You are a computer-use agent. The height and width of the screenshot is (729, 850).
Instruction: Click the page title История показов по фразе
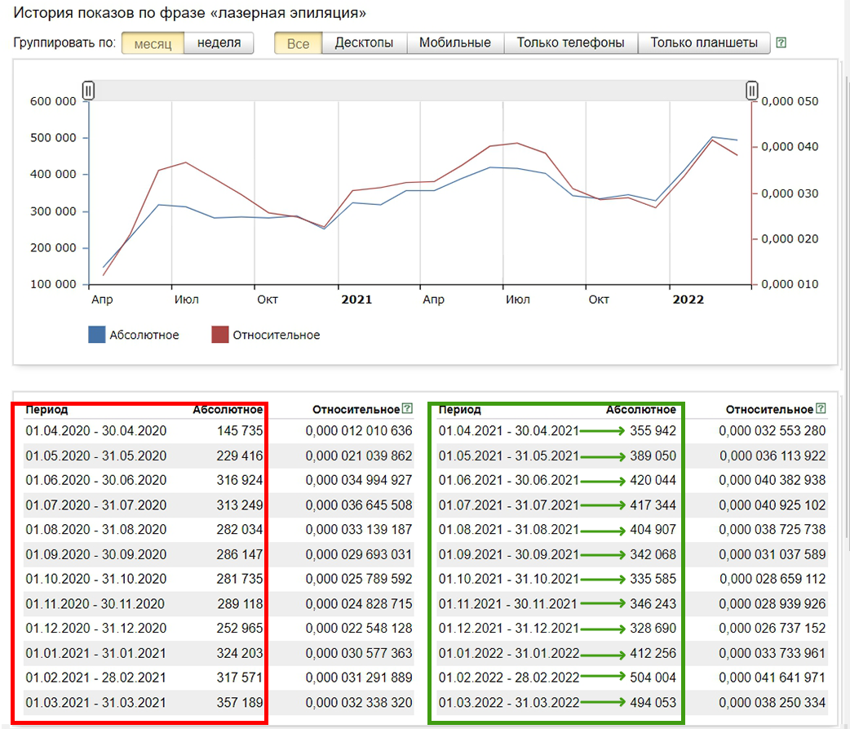tap(190, 12)
